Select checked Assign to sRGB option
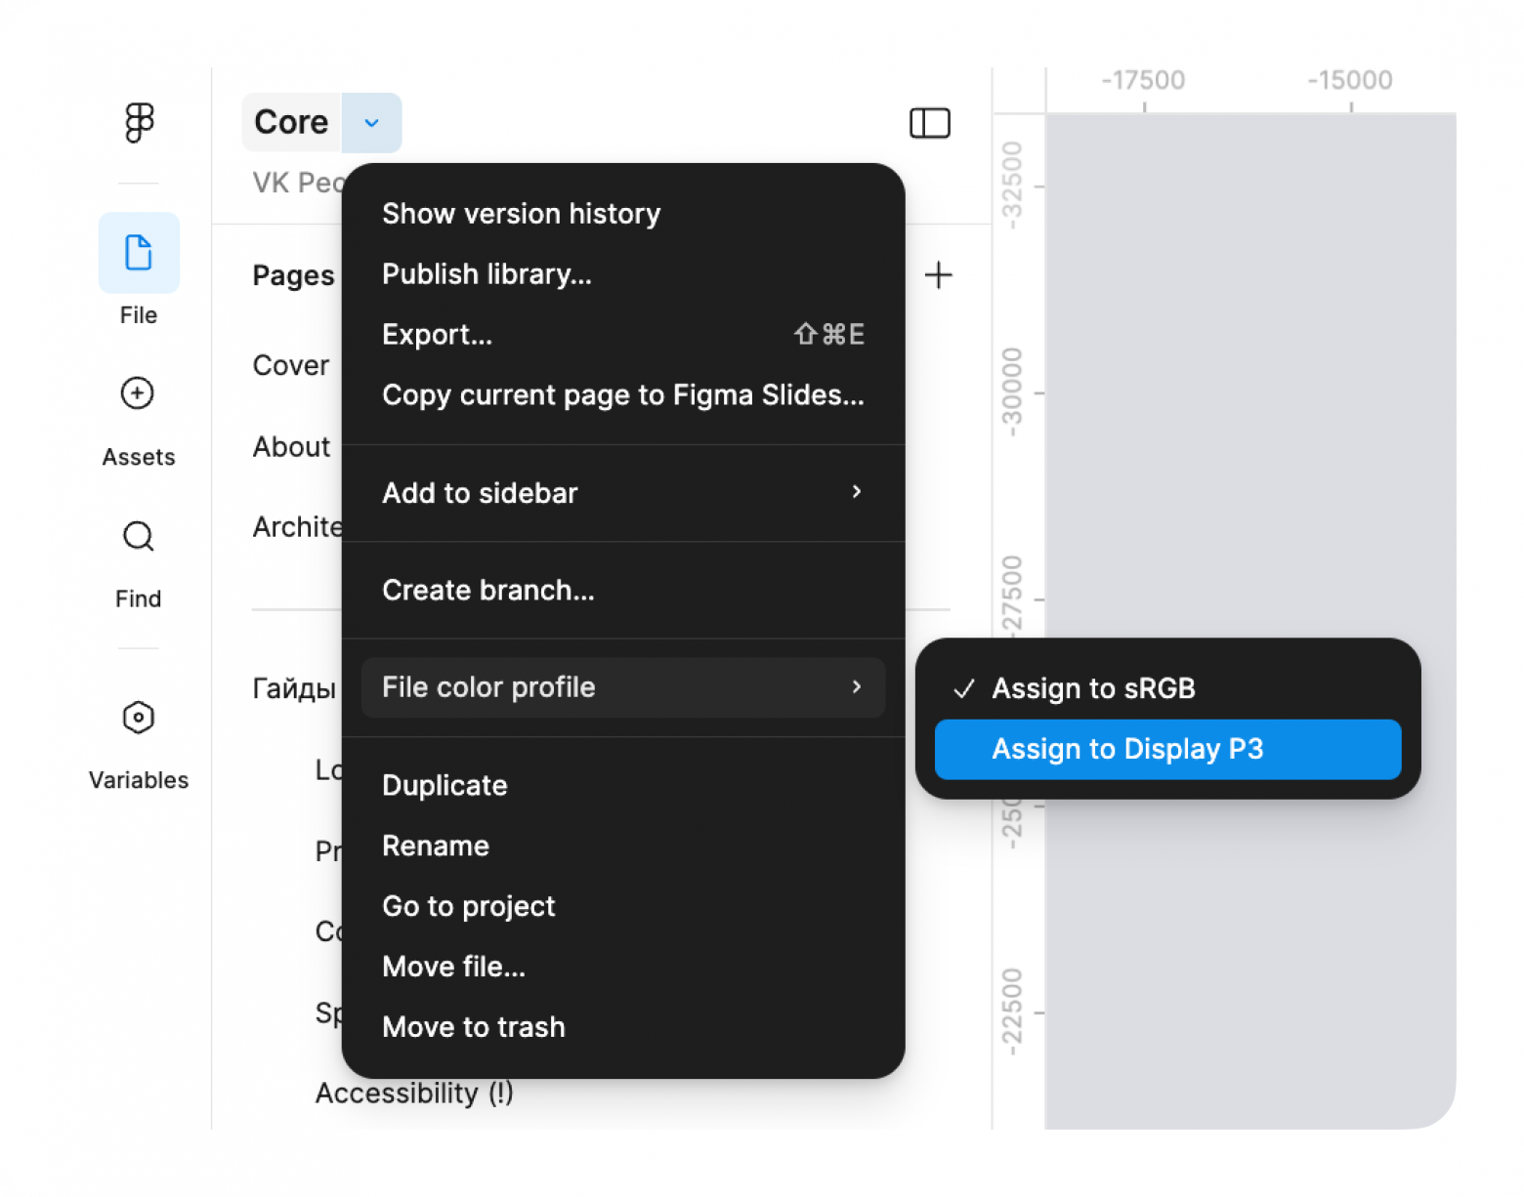1524x1197 pixels. point(1092,688)
